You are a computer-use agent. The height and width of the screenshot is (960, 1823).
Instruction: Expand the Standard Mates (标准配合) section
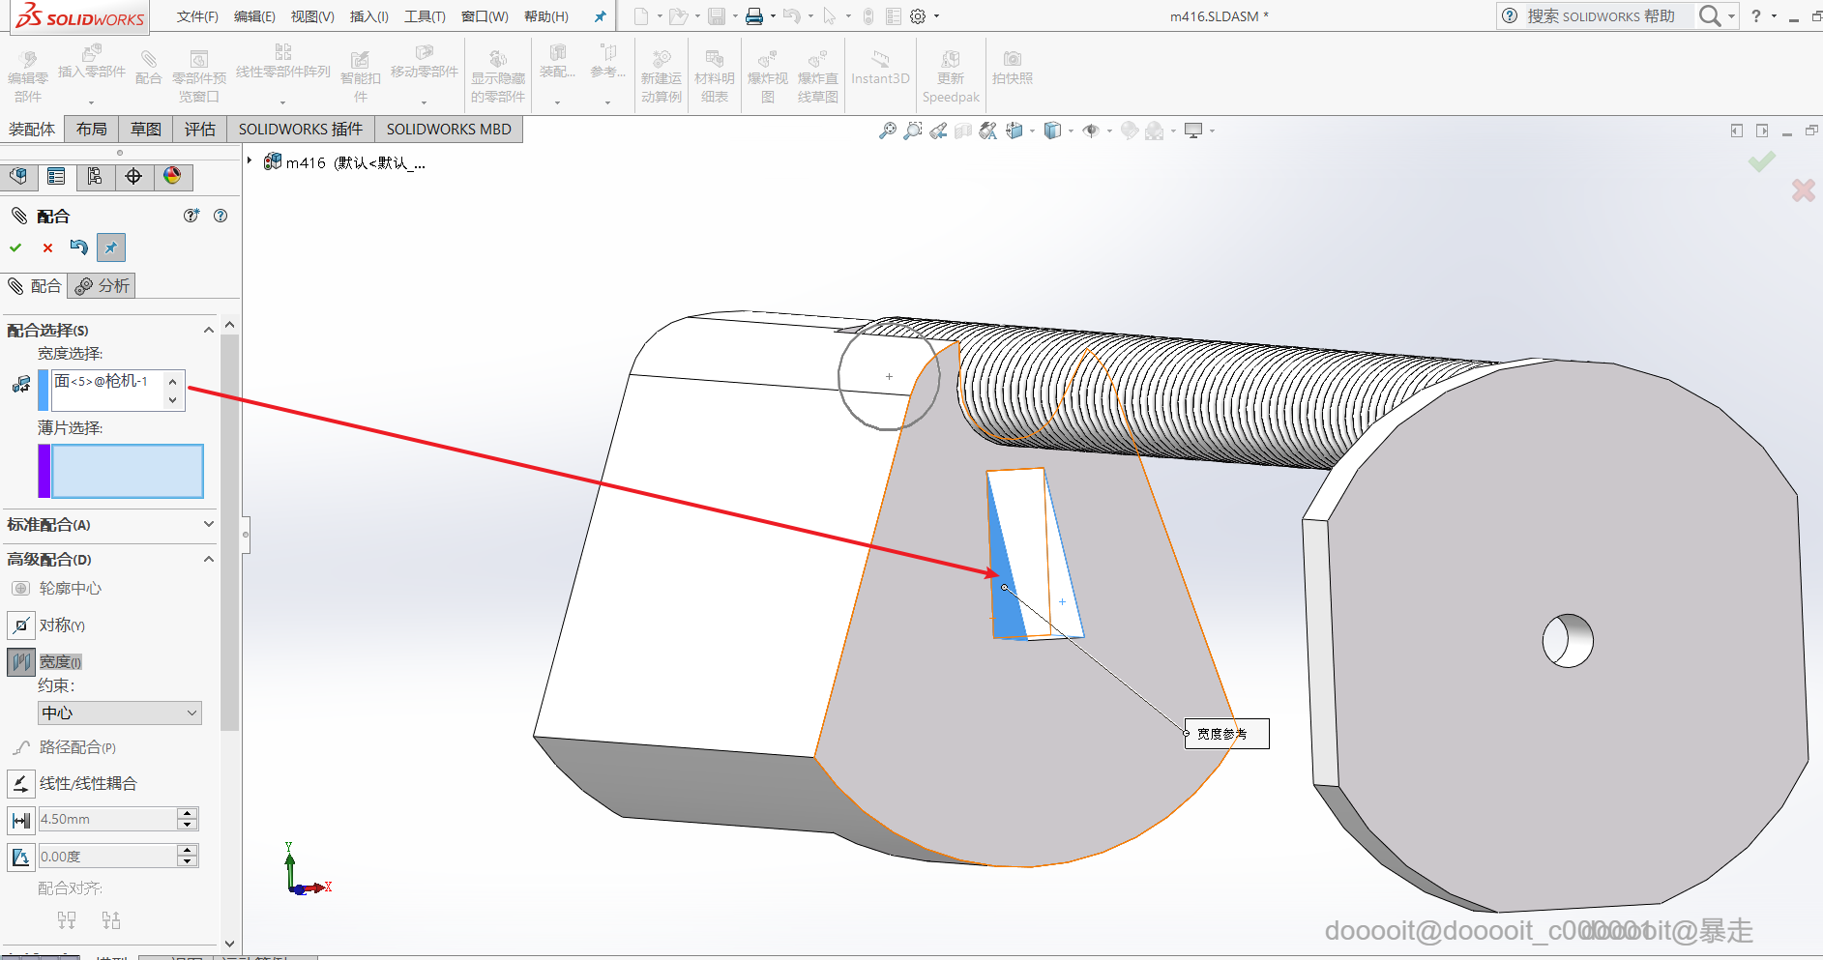[208, 524]
